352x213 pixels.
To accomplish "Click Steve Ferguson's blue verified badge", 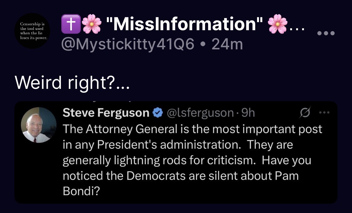I will (157, 113).
